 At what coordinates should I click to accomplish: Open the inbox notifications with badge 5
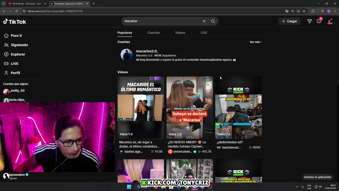pyautogui.click(x=319, y=21)
